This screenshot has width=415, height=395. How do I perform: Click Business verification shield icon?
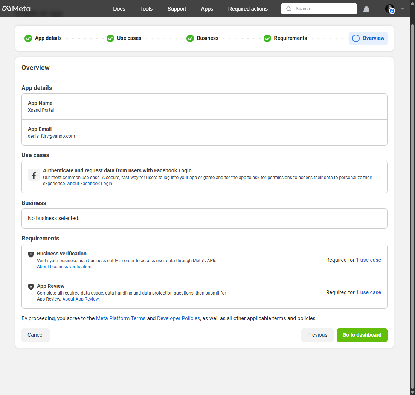coord(31,254)
